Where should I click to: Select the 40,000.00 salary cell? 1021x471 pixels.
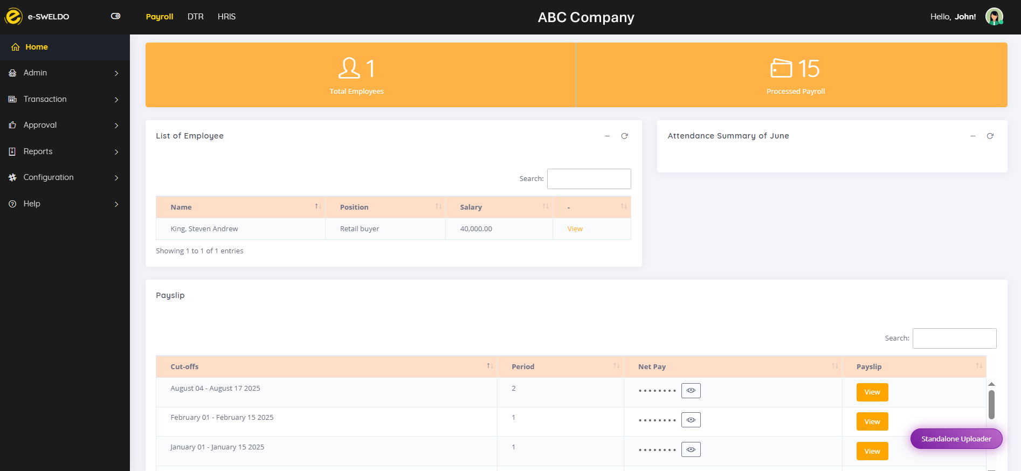[499, 229]
